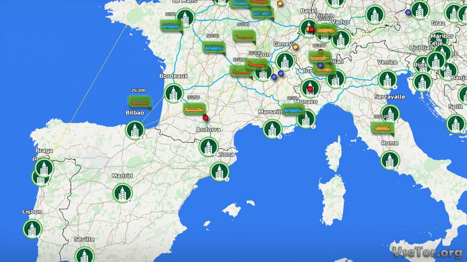The width and height of the screenshot is (467, 262).
Task: Click the red dot above Andorra
Action: click(205, 118)
